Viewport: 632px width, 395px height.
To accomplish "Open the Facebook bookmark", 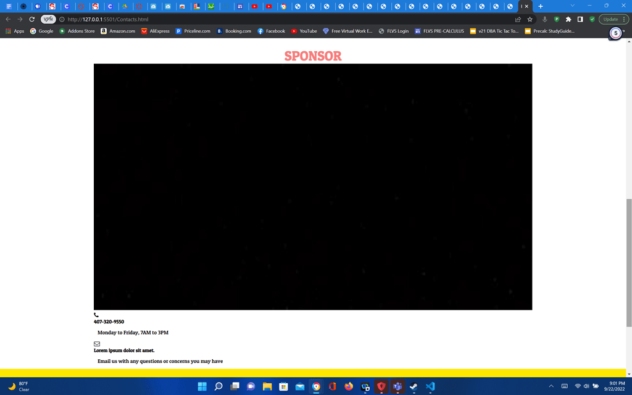I will tap(271, 31).
